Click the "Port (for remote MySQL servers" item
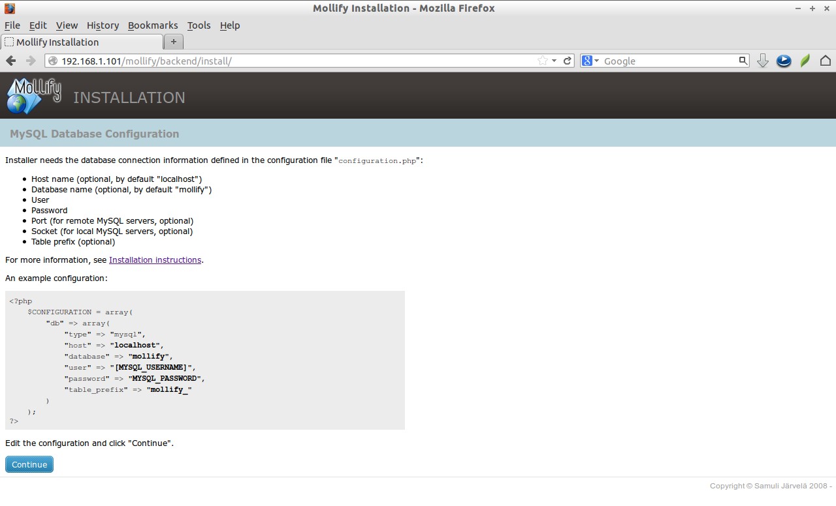Image resolution: width=836 pixels, height=506 pixels. pos(112,220)
